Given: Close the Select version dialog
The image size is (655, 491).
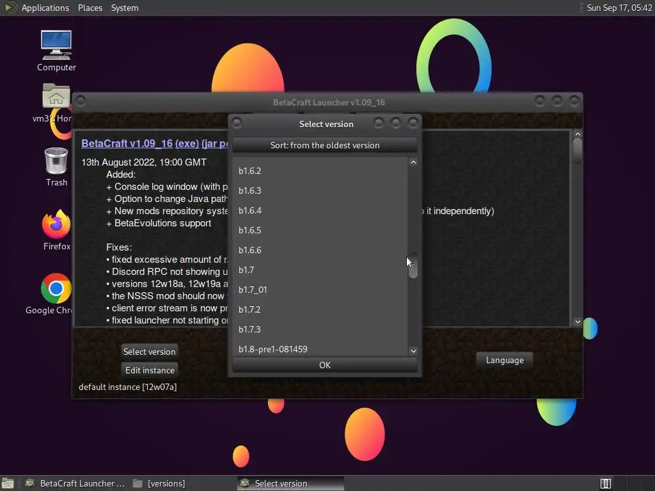Looking at the screenshot, I should pos(413,123).
